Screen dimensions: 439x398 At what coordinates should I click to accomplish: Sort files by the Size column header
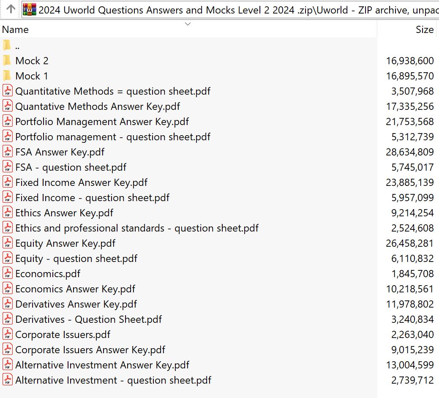click(x=424, y=30)
